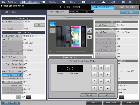Open the Bind Direction setting
The width and height of the screenshot is (140, 105).
12,36
